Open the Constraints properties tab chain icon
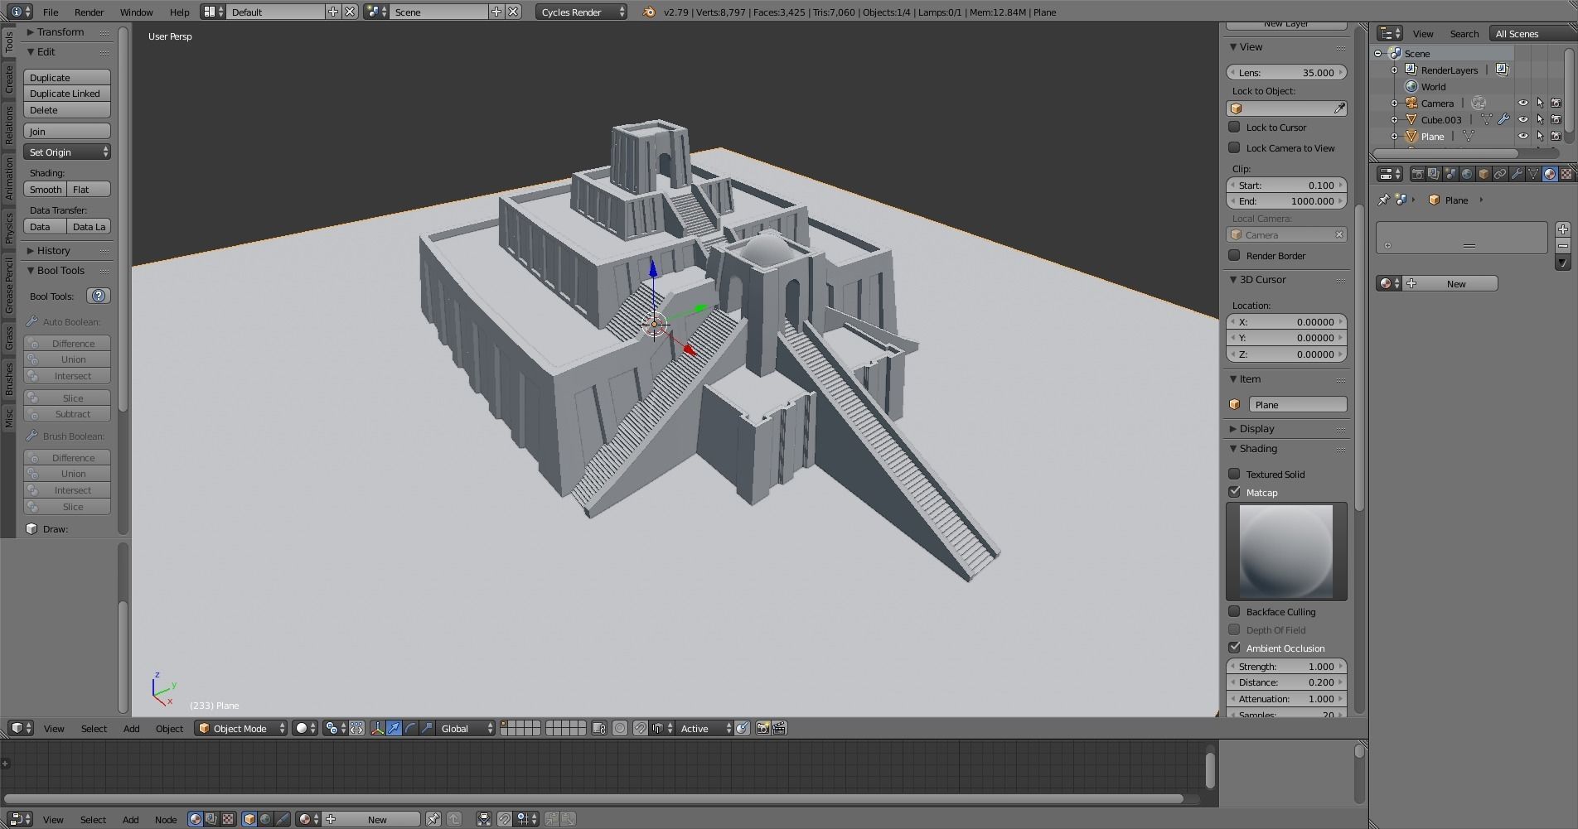The width and height of the screenshot is (1578, 829). pyautogui.click(x=1500, y=174)
